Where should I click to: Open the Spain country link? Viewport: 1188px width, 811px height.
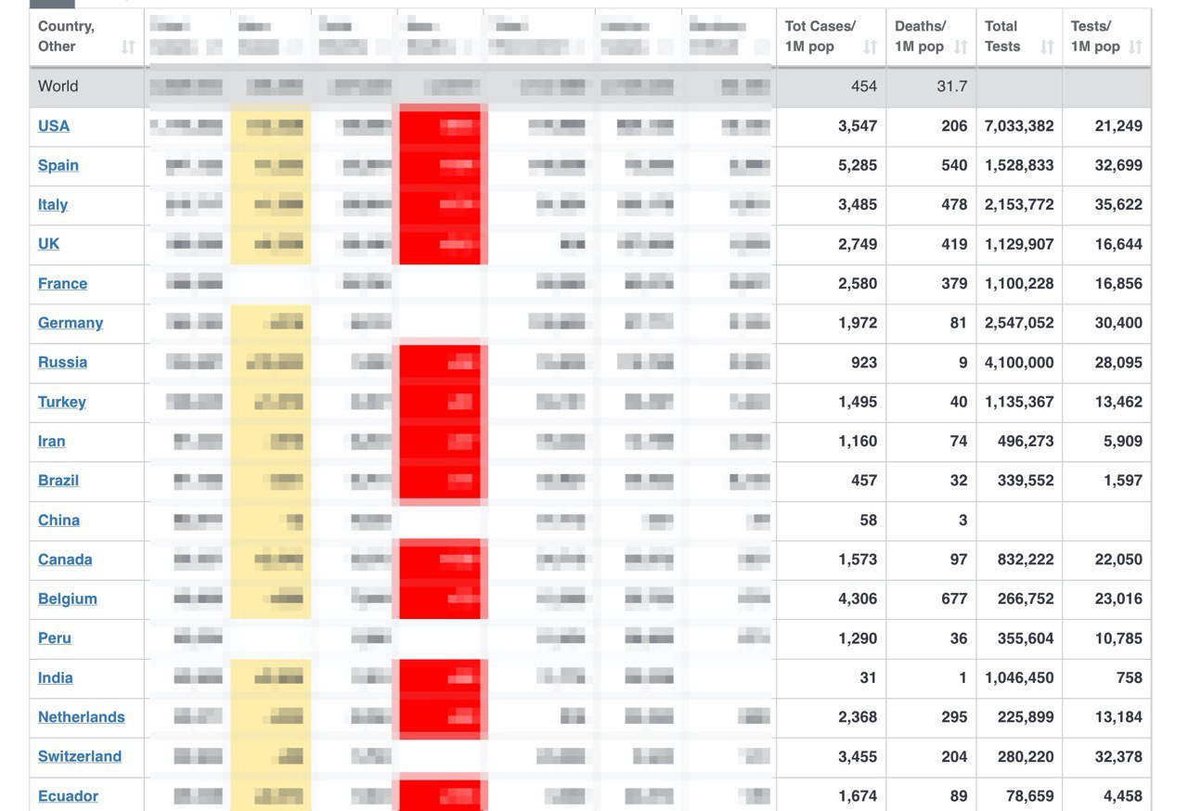pos(58,165)
